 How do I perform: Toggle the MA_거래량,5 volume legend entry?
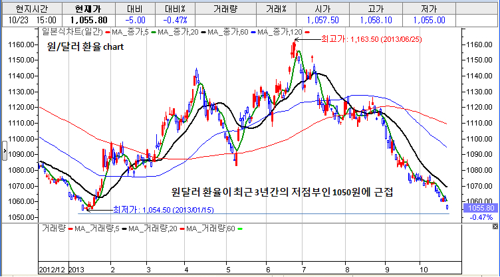[x=96, y=229]
